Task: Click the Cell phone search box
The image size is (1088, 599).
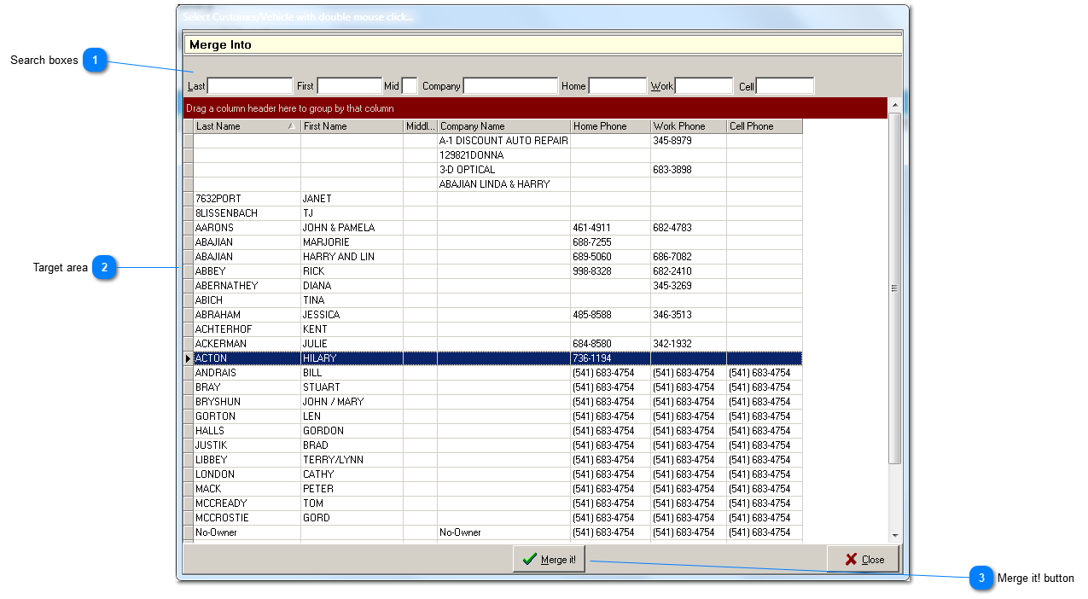Action: coord(785,84)
